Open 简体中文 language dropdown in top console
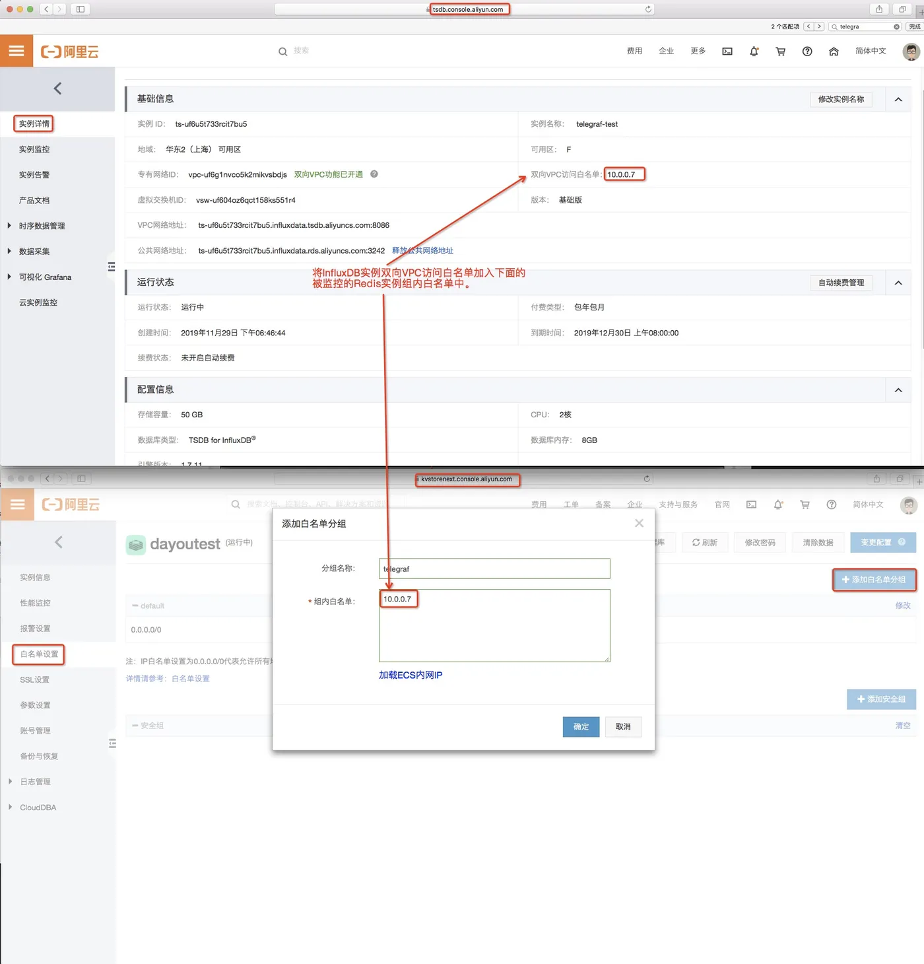The height and width of the screenshot is (964, 924). tap(871, 51)
